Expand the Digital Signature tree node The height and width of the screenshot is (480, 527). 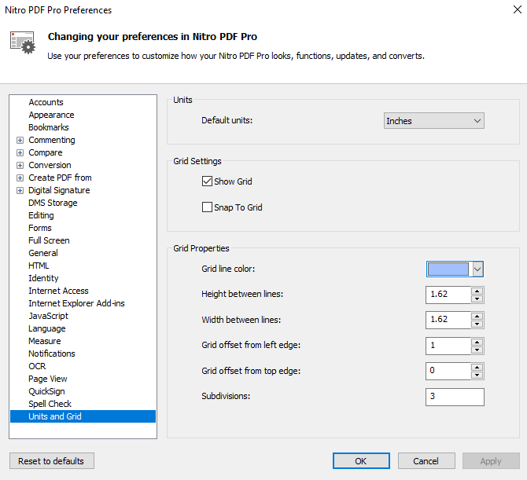click(x=20, y=190)
